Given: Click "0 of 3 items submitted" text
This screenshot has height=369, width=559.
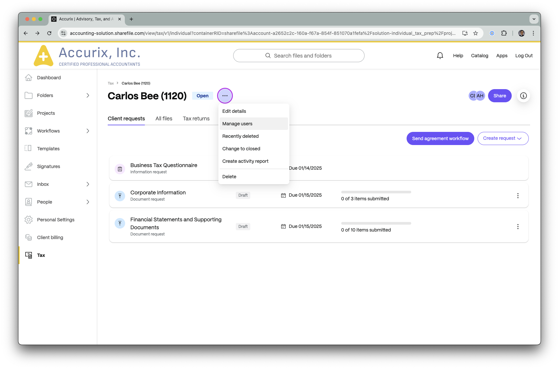Looking at the screenshot, I should click(x=365, y=199).
